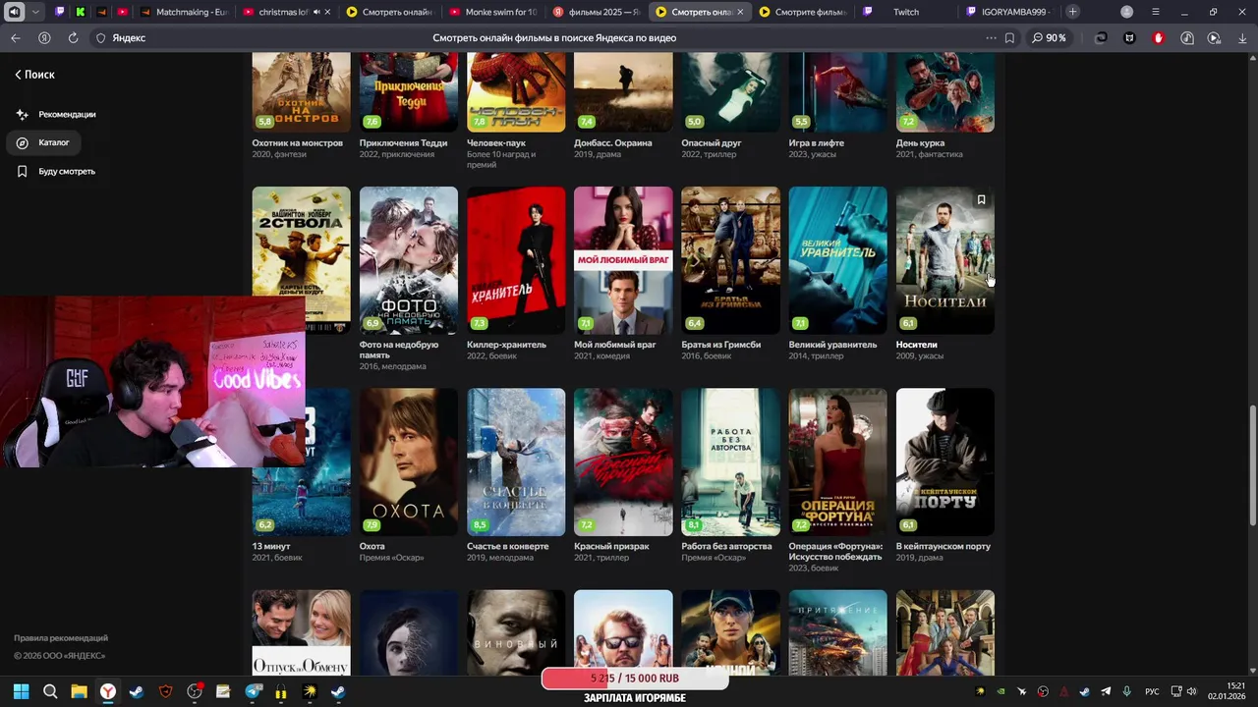Open taskbar search magnifier
Viewport: 1258px width, 707px height.
point(50,691)
